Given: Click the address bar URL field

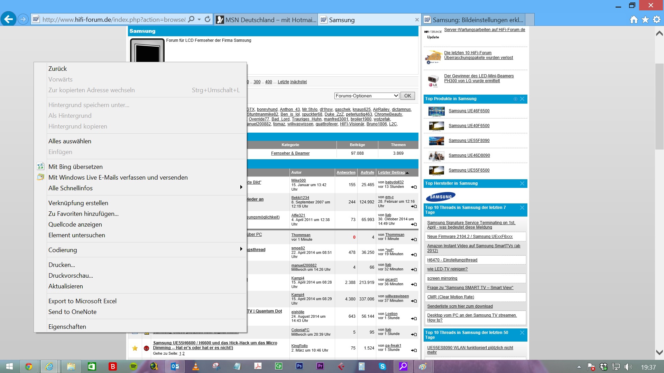Looking at the screenshot, I should tap(114, 20).
